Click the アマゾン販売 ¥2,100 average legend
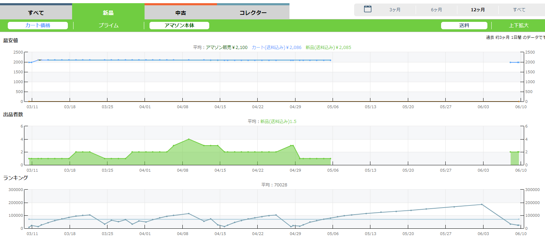This screenshot has width=545, height=240. 227,47
